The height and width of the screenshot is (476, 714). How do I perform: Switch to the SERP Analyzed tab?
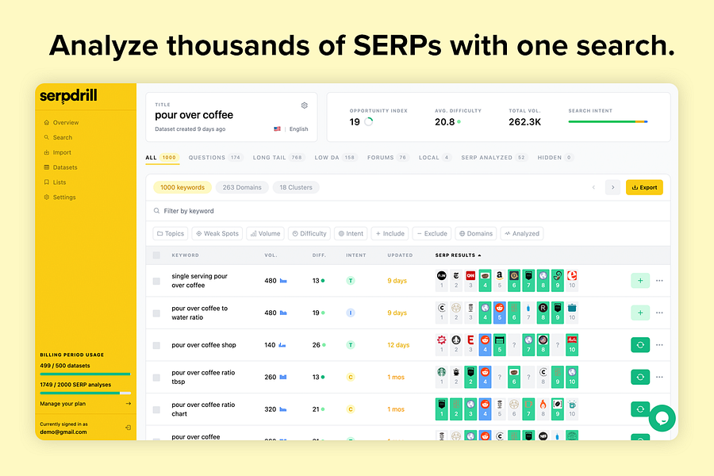[x=494, y=158]
